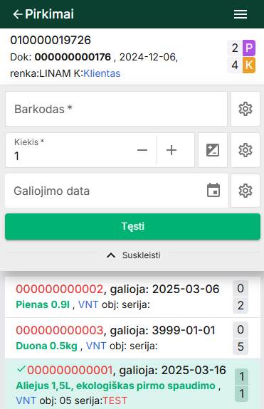
Task: Open the Barkodas field settings gear
Action: (245, 109)
